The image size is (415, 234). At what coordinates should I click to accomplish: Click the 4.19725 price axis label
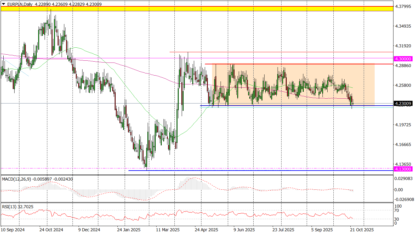point(403,125)
